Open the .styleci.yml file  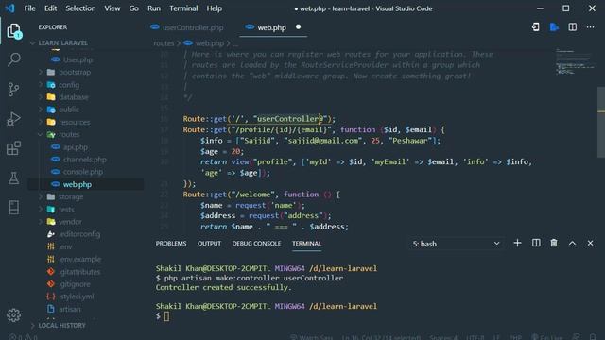(77, 297)
